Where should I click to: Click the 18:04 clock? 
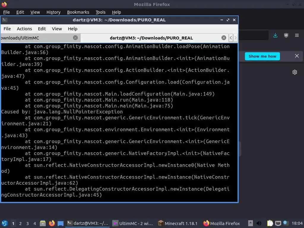click(x=297, y=223)
